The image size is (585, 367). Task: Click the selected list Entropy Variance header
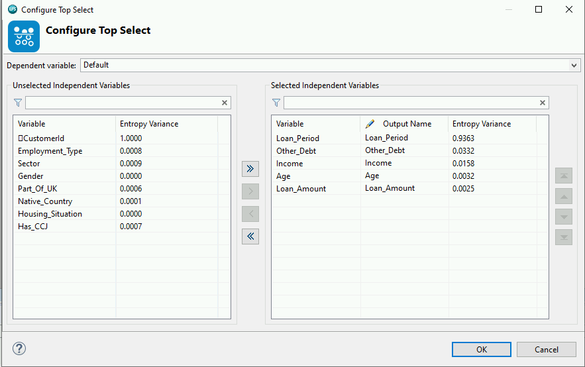(x=492, y=124)
